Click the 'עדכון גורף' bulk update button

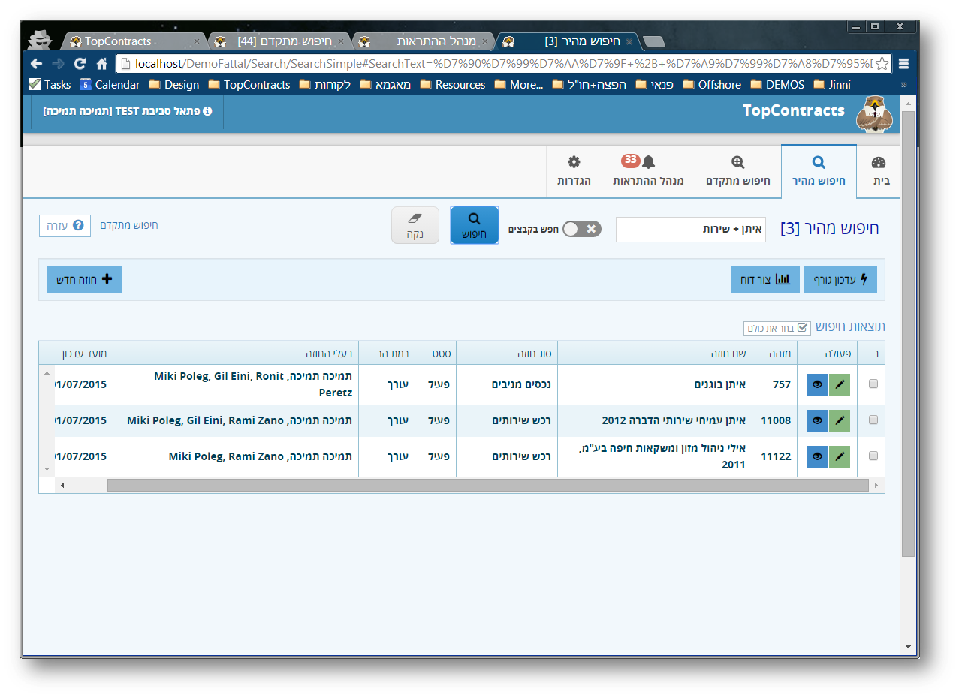click(x=840, y=279)
